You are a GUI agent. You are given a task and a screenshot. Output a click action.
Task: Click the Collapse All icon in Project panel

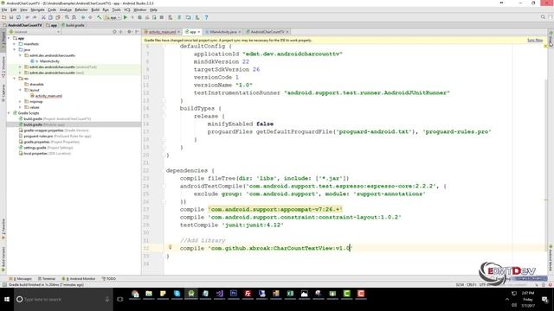pyautogui.click(x=121, y=32)
